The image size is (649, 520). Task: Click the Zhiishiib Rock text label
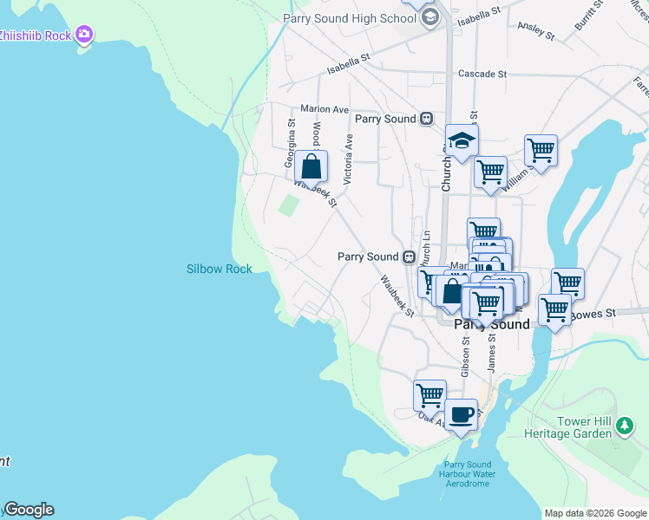tap(36, 36)
